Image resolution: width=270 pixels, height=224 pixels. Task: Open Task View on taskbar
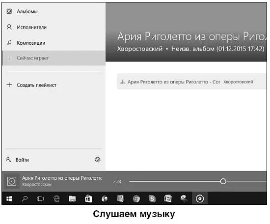[x=40, y=198]
